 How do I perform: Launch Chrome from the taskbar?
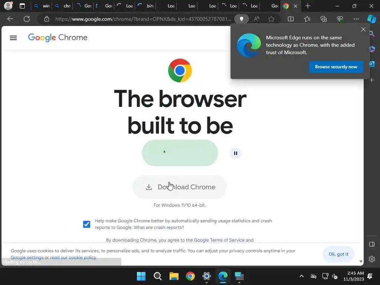pyautogui.click(x=190, y=276)
